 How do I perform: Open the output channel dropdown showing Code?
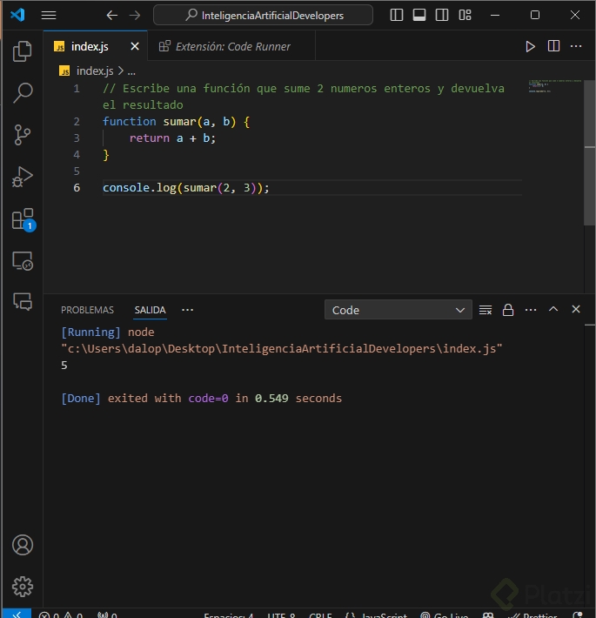(x=398, y=310)
